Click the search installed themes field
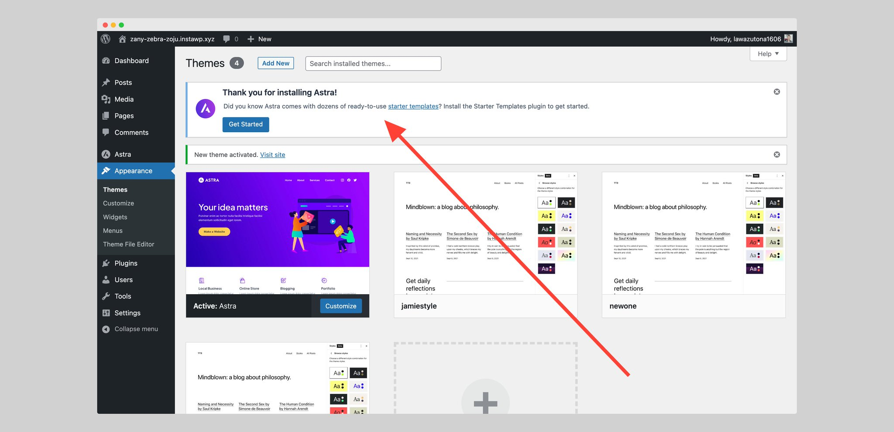This screenshot has height=432, width=894. point(373,63)
